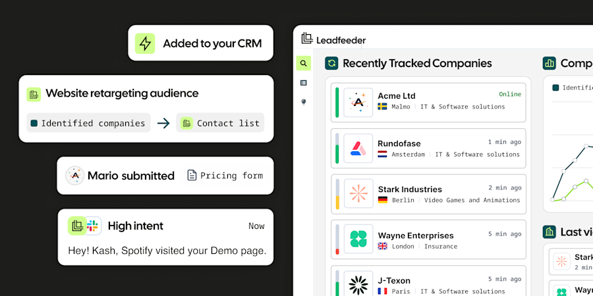Open the table list icon in sidebar

(x=303, y=83)
